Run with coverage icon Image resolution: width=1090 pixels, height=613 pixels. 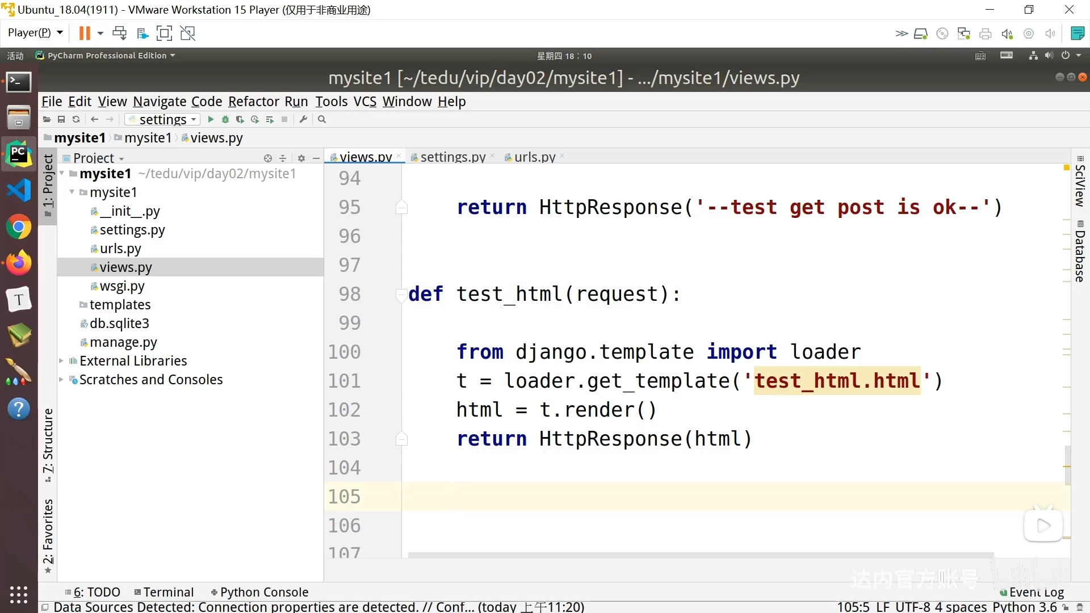click(240, 119)
